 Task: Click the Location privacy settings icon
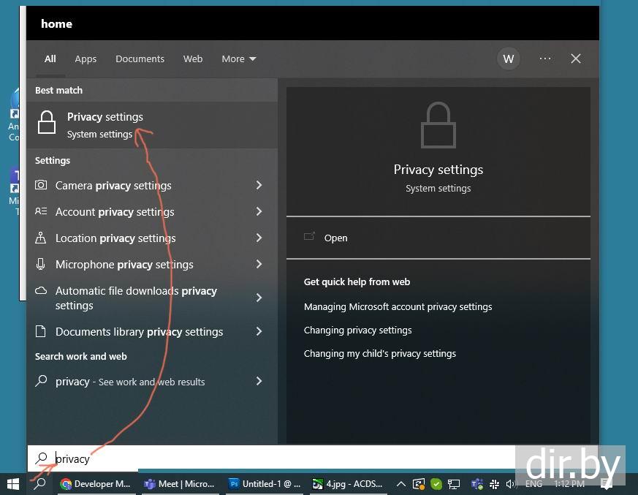click(41, 238)
